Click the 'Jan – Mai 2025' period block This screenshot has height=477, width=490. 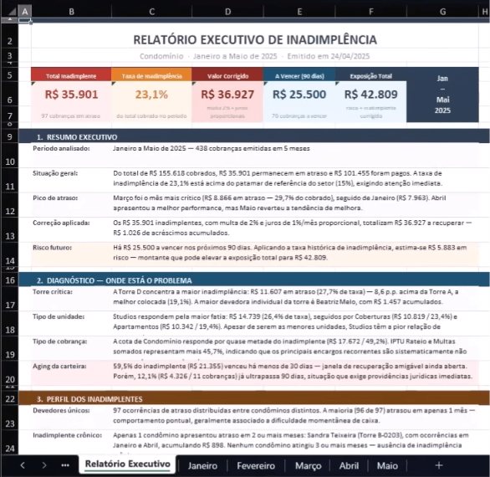(443, 95)
